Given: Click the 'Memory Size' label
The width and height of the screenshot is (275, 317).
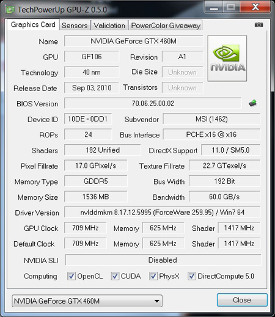Looking at the screenshot, I should click(x=38, y=197).
